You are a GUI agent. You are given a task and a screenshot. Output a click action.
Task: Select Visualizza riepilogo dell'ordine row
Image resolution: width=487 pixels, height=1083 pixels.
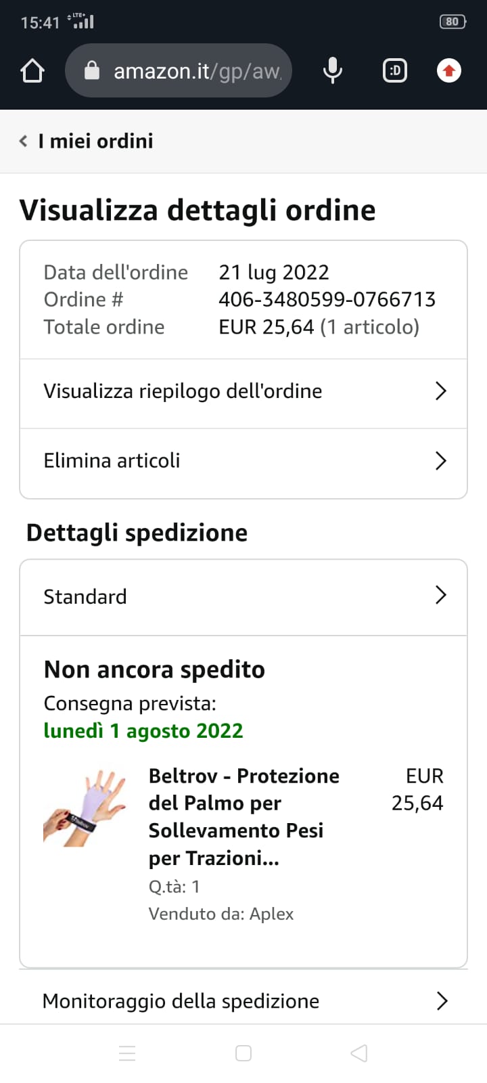(183, 391)
